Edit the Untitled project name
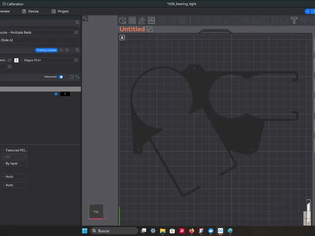The width and height of the screenshot is (315, 236). 150,29
